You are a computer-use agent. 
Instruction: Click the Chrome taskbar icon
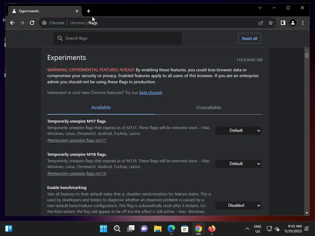(198, 229)
